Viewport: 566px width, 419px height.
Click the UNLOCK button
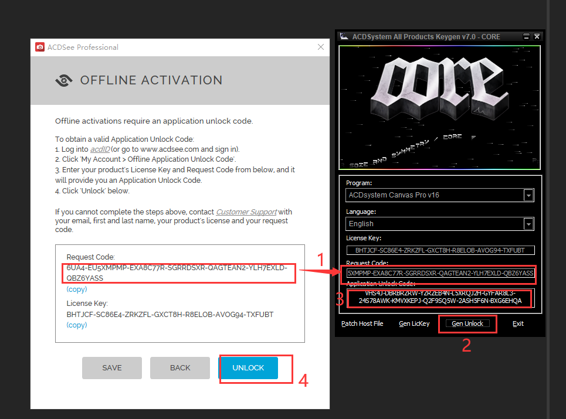point(249,368)
